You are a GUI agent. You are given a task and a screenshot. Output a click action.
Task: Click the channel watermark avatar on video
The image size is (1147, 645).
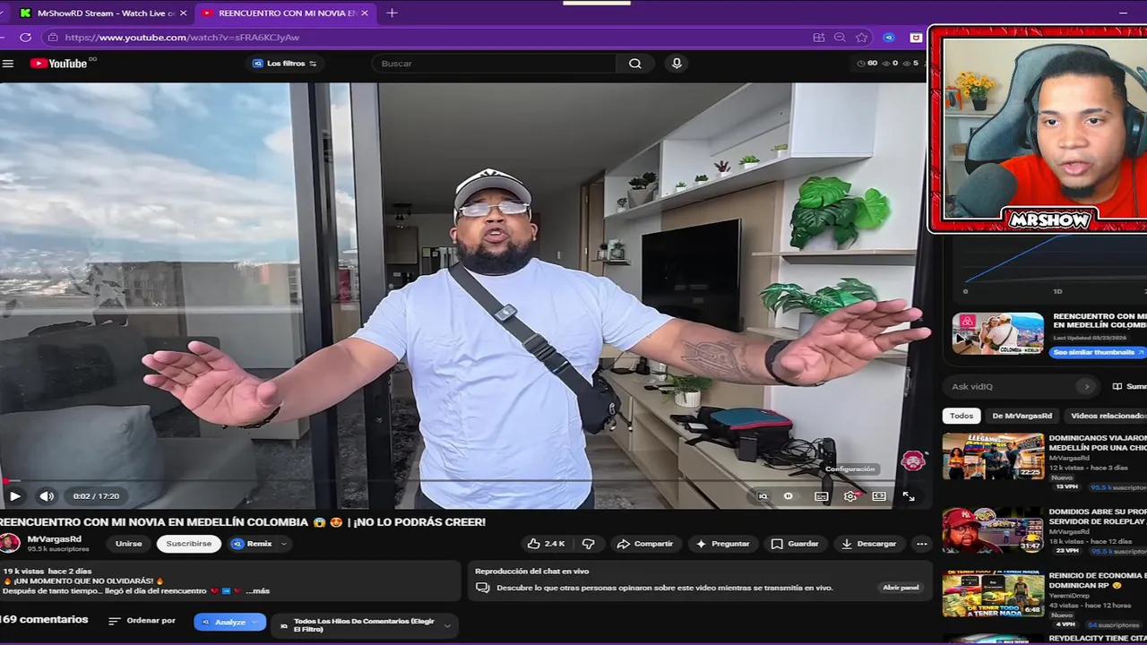coord(912,460)
